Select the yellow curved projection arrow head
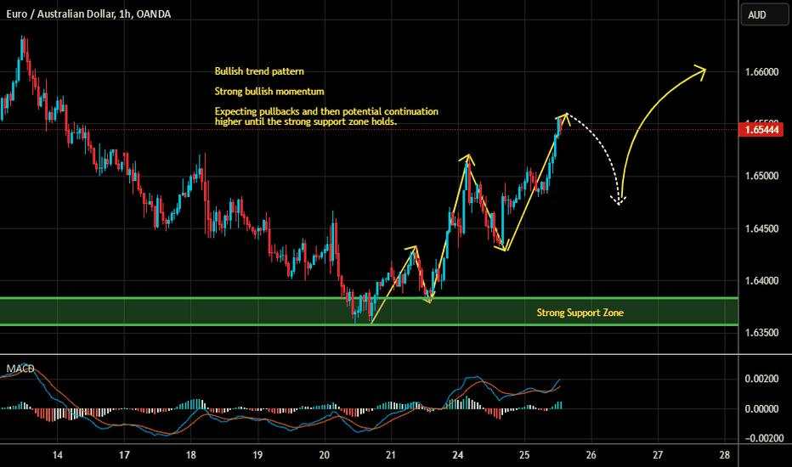Image resolution: width=792 pixels, height=467 pixels. pyautogui.click(x=699, y=71)
